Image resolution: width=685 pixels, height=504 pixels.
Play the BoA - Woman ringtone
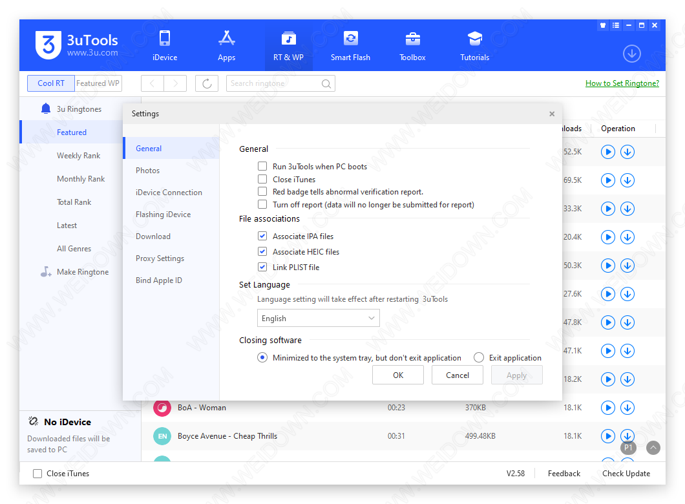coord(607,408)
